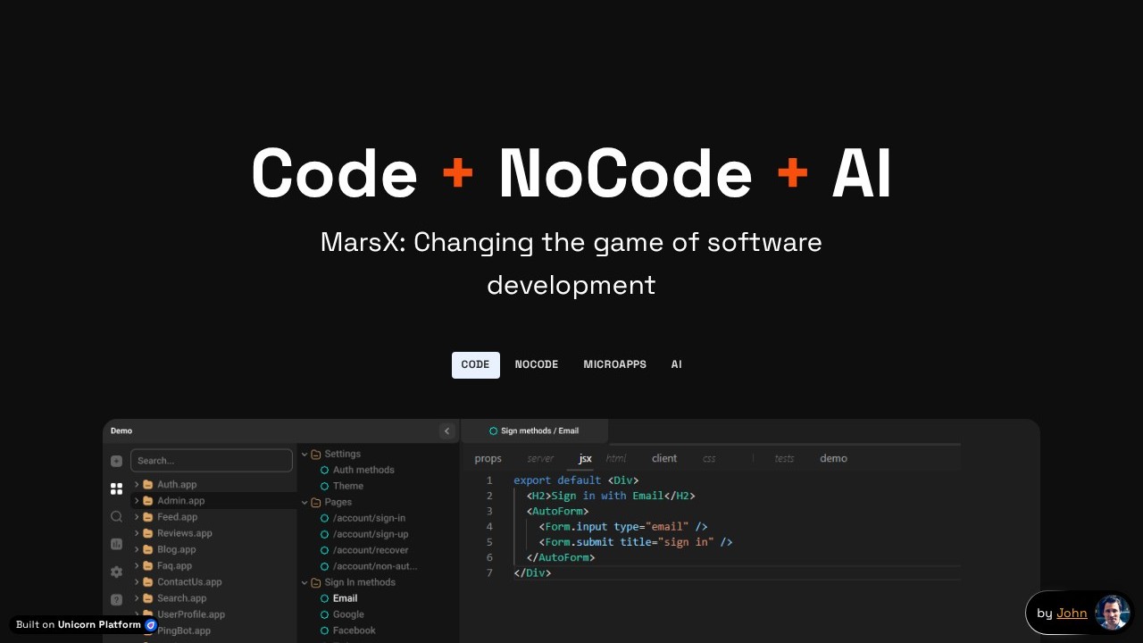Click the Search... input field
The image size is (1143, 643).
coord(211,461)
